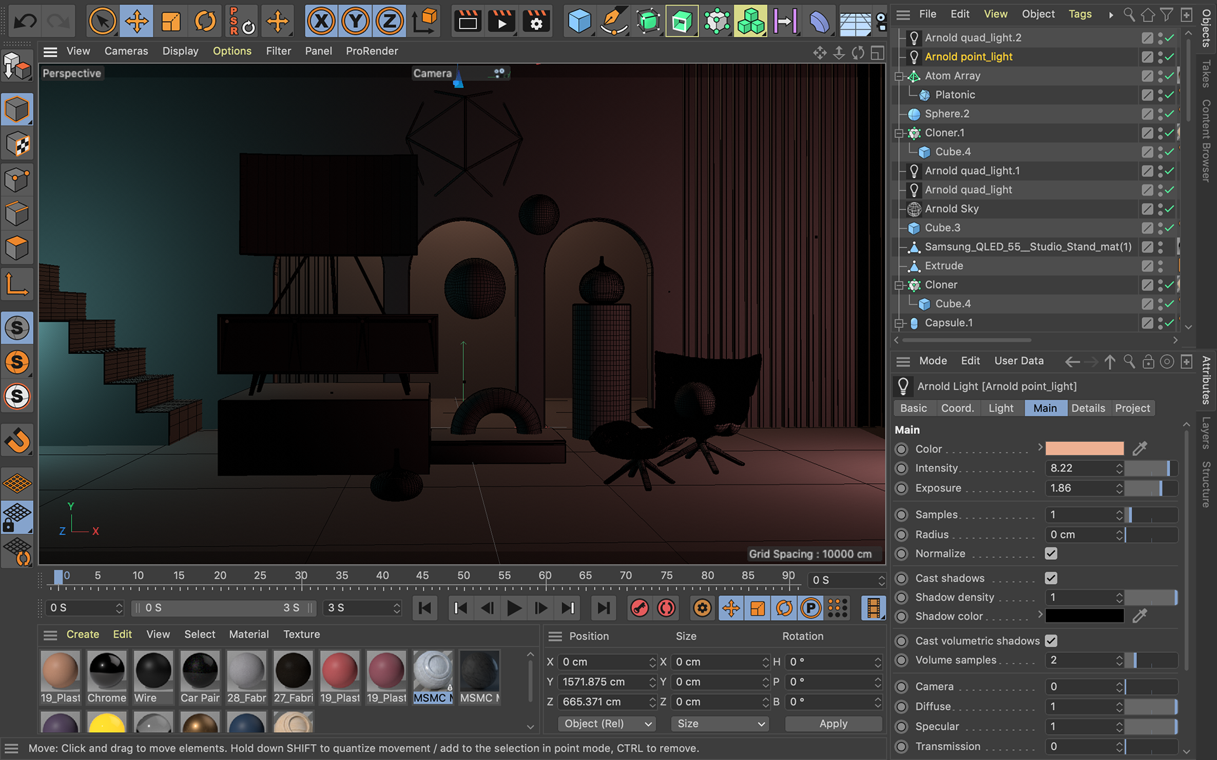Select the Rotate tool in top toolbar

click(x=205, y=22)
